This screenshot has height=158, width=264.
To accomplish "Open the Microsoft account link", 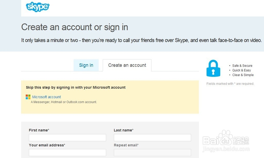I will tap(46, 97).
